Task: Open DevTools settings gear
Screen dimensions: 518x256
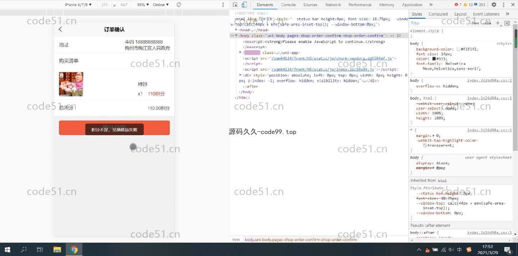Action: pyautogui.click(x=494, y=5)
